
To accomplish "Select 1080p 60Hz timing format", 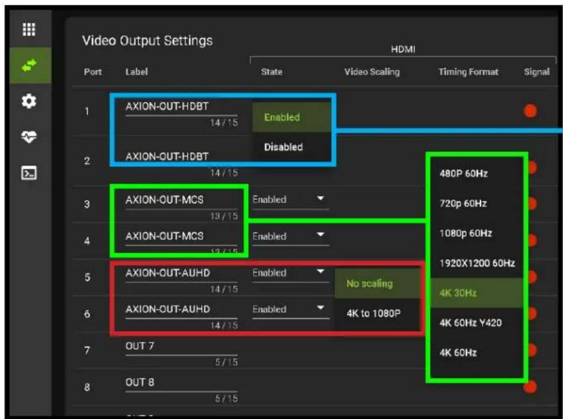I will pyautogui.click(x=476, y=233).
